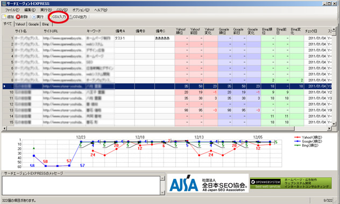Click the チェック日 column header
The image size is (340, 204).
click(x=315, y=31)
